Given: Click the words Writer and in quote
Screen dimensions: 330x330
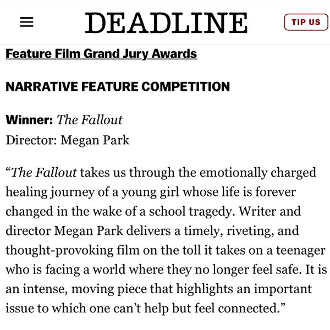Looking at the screenshot, I should click(270, 211).
